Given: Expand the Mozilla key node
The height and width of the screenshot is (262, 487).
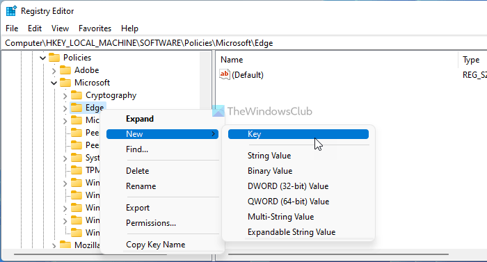Looking at the screenshot, I should [x=54, y=245].
